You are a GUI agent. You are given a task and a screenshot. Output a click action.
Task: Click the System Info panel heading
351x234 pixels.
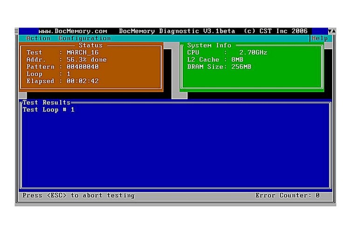tap(209, 46)
